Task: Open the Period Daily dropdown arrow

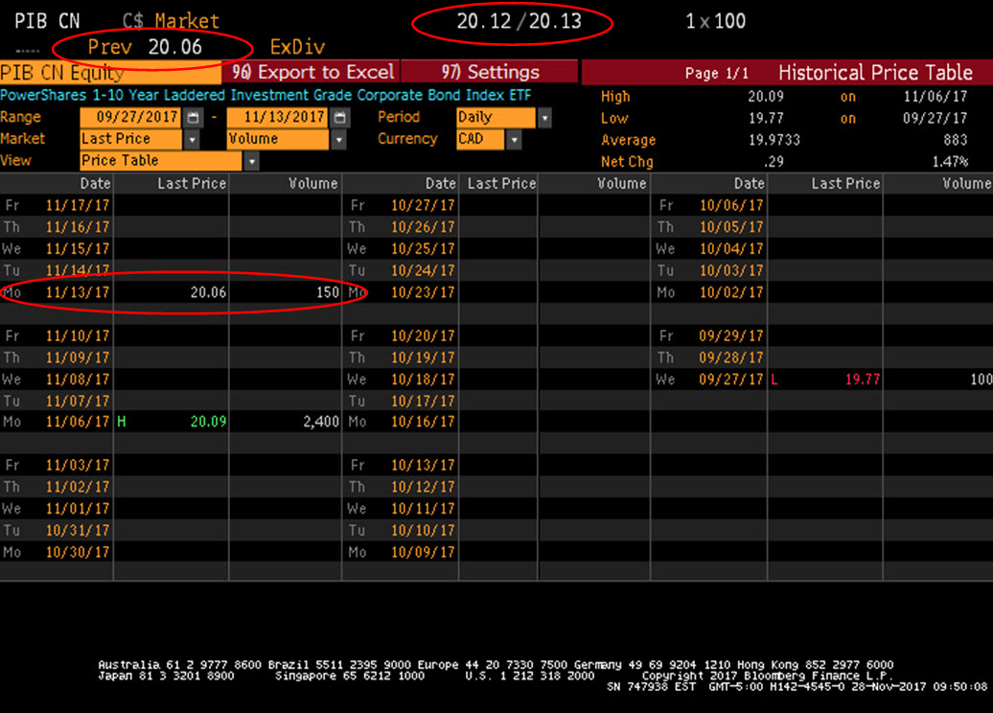Action: (544, 117)
